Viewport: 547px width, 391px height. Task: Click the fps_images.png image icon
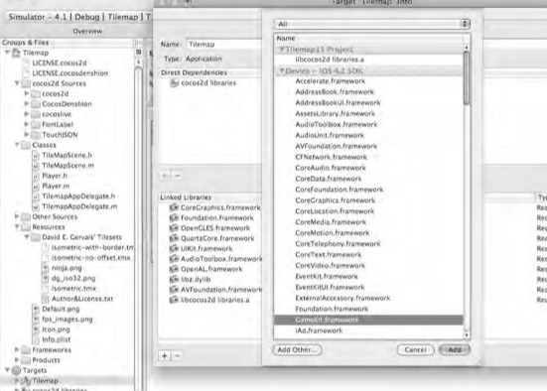[x=36, y=320]
